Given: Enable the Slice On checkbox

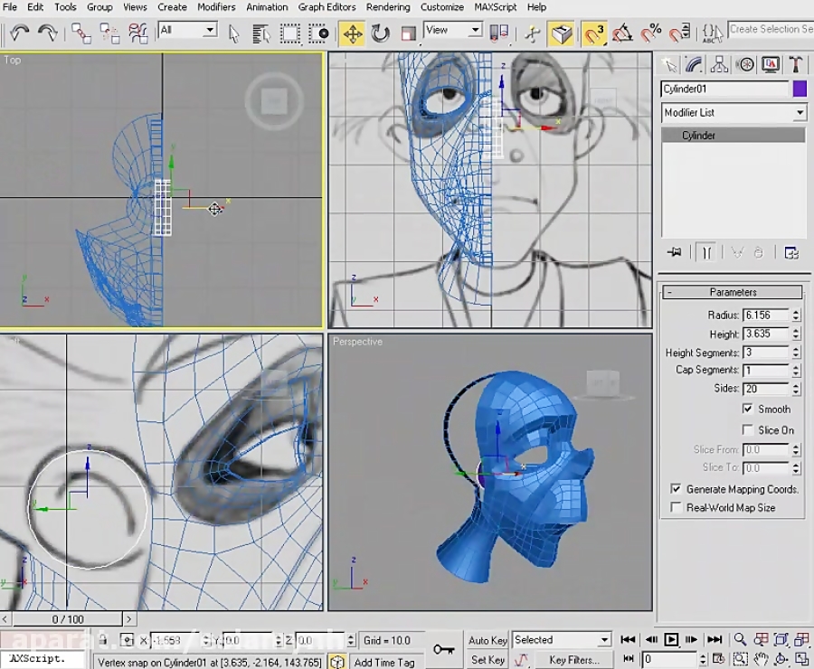Looking at the screenshot, I should pos(749,430).
